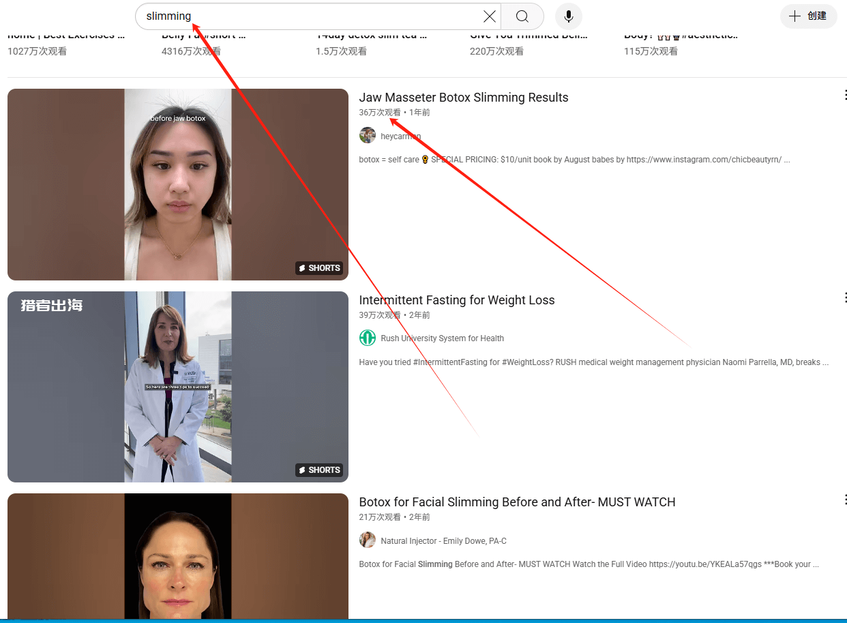This screenshot has height=623, width=847.
Task: Open more options for Jaw Masseter Botox video
Action: pyautogui.click(x=846, y=96)
